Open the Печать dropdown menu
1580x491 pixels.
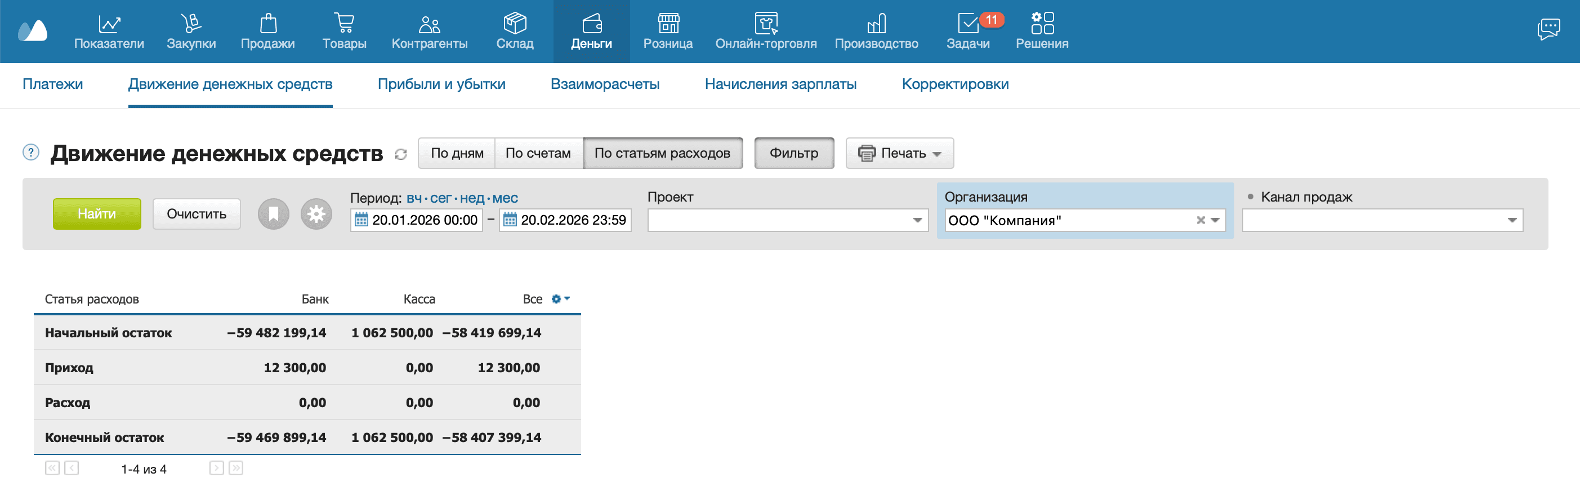tap(900, 153)
